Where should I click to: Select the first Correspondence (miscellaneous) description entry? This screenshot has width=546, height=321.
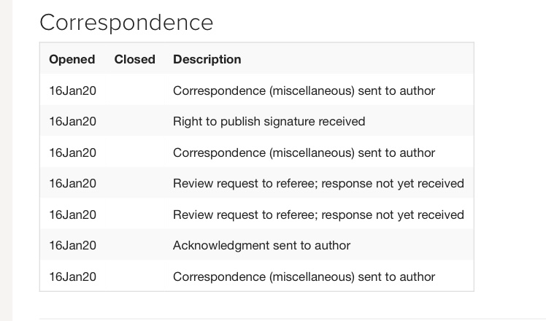point(304,91)
